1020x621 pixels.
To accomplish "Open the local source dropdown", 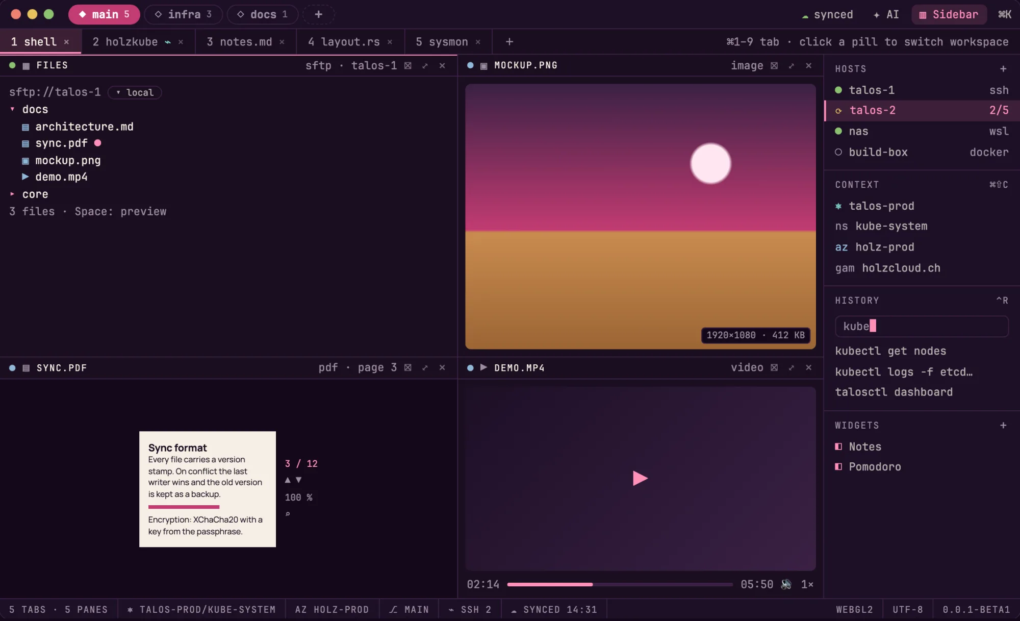I will (x=135, y=92).
